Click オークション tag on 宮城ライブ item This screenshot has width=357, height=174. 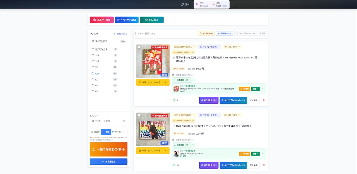tap(179, 134)
